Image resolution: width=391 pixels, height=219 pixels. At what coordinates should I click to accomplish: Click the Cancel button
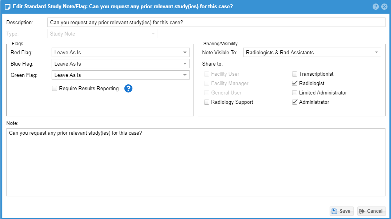[x=371, y=211]
